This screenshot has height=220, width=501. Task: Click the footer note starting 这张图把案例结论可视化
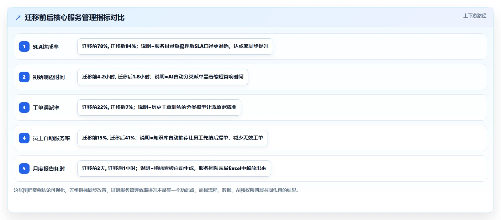(157, 190)
